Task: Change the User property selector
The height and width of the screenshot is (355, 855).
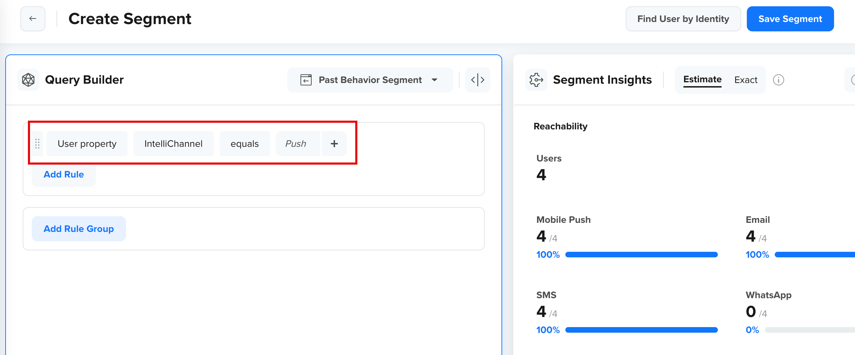Action: coord(87,144)
